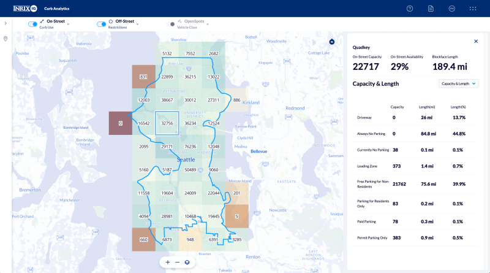Click the tile value 36215
This screenshot has width=490, height=273.
(x=190, y=77)
